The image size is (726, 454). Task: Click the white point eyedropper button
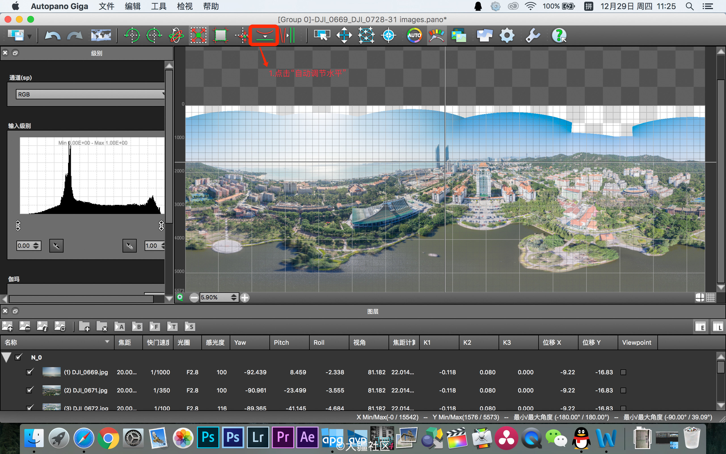click(129, 246)
